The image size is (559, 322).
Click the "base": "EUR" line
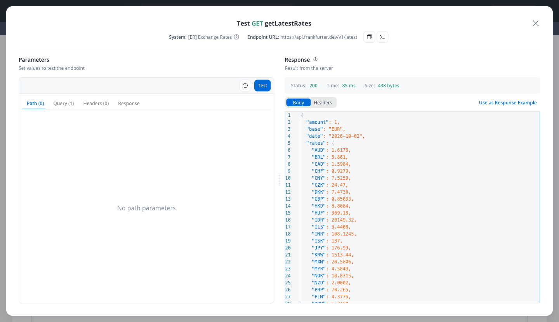325,129
